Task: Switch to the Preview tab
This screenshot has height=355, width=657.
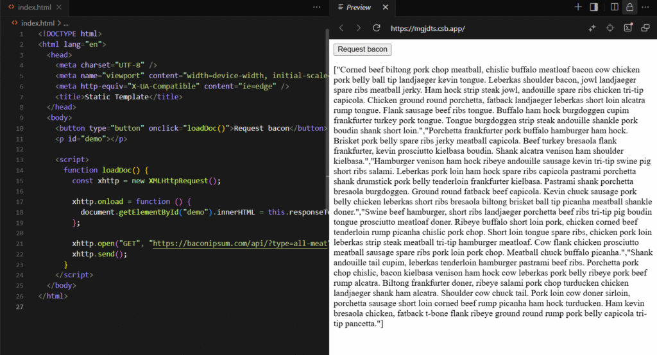Action: pos(358,7)
